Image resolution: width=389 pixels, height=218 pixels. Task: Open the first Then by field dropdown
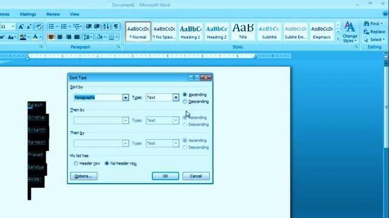[x=126, y=121]
